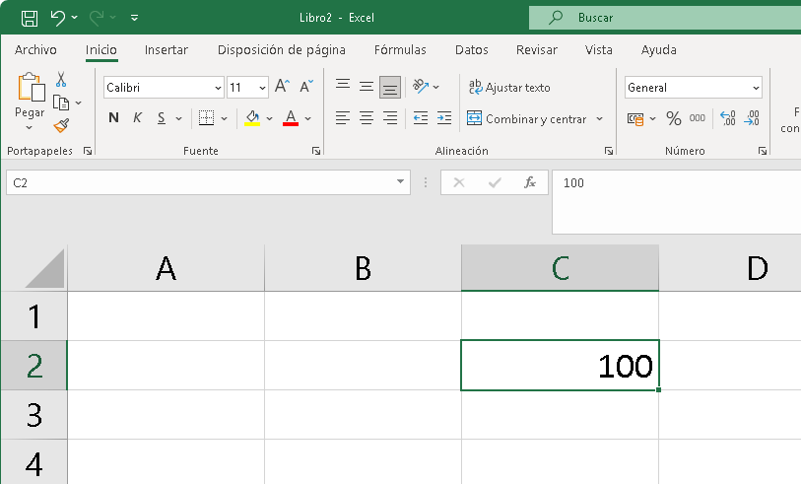The image size is (801, 484).
Task: Align cell content to top
Action: pyautogui.click(x=343, y=86)
